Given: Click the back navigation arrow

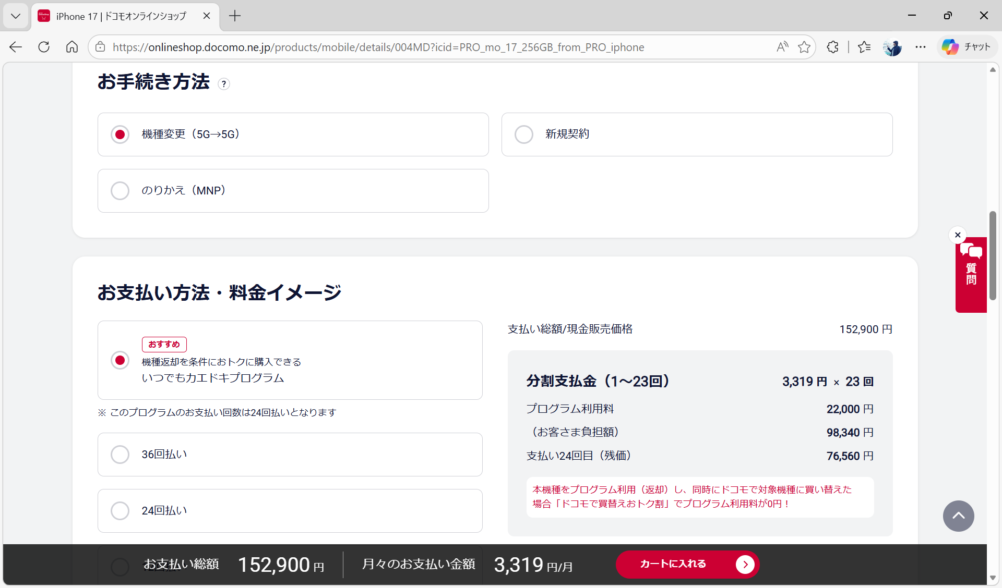Looking at the screenshot, I should [x=16, y=47].
